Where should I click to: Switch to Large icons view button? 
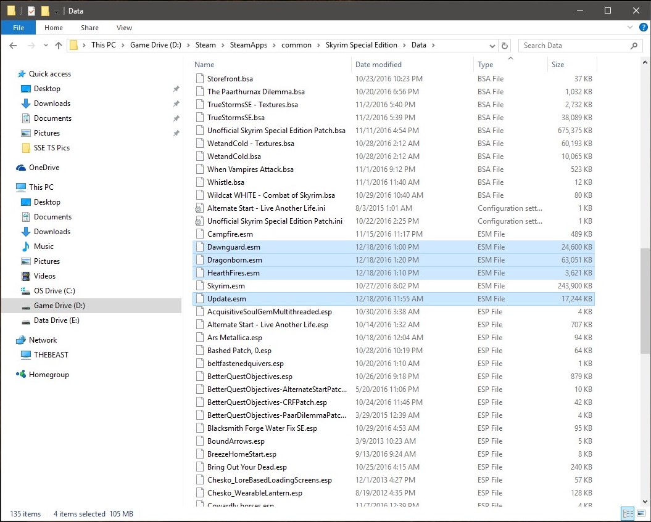642,514
